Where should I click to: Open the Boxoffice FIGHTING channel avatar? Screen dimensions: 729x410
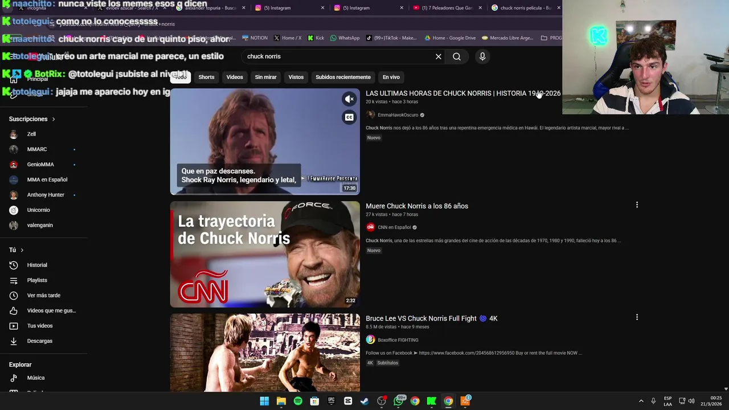point(370,340)
